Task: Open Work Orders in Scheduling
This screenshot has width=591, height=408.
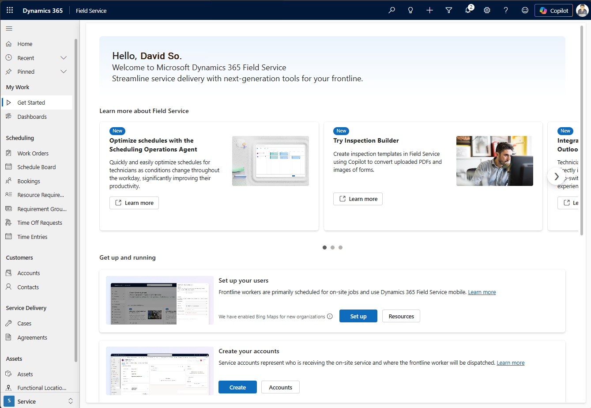Action: coord(38,153)
